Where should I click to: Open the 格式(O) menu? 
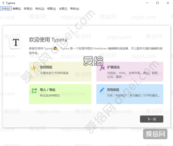point(40,9)
